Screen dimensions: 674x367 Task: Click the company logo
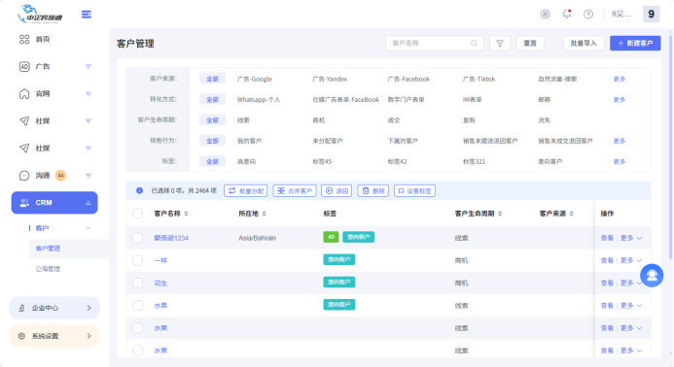(x=41, y=15)
